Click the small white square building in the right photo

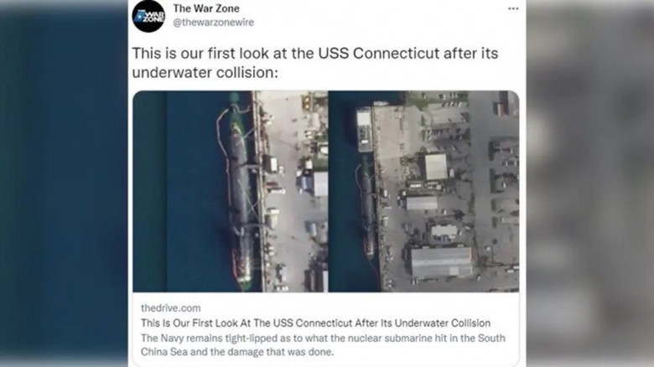(x=435, y=167)
